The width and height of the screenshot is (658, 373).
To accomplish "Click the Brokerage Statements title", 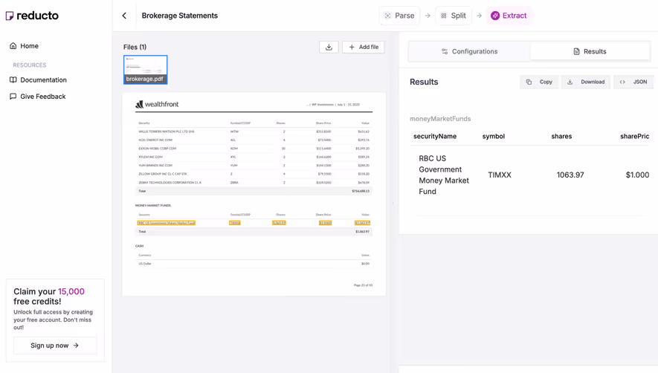I will [180, 16].
